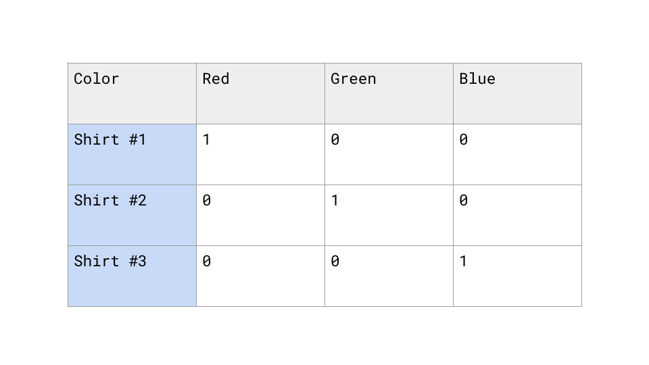Select Shirt #1's Green cell
Image resolution: width=649 pixels, height=365 pixels.
click(389, 154)
